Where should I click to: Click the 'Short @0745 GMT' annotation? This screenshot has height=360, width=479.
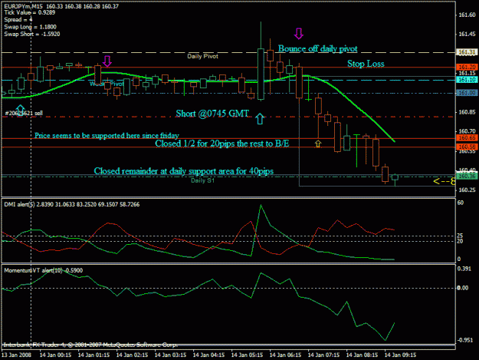tap(212, 114)
